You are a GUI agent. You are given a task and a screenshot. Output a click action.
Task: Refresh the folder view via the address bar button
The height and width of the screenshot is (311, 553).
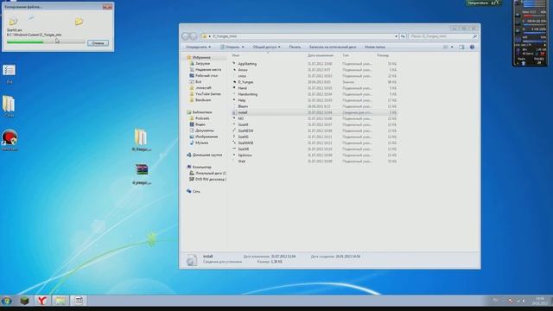(x=403, y=36)
